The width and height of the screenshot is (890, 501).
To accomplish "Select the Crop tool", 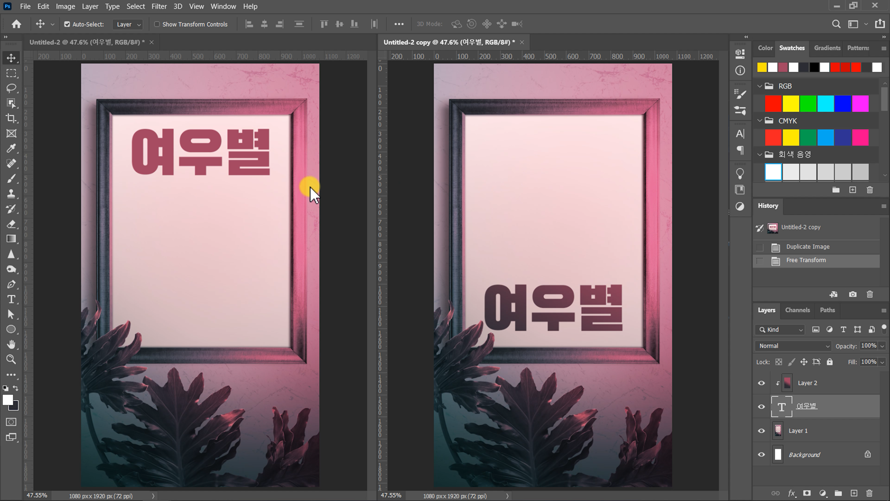I will [x=11, y=118].
